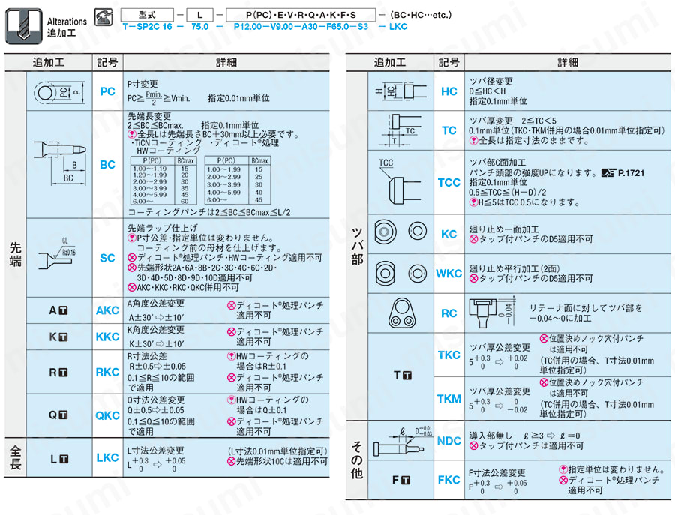675x515 pixels.
Task: Click the T mark beside K
Action: (x=63, y=337)
